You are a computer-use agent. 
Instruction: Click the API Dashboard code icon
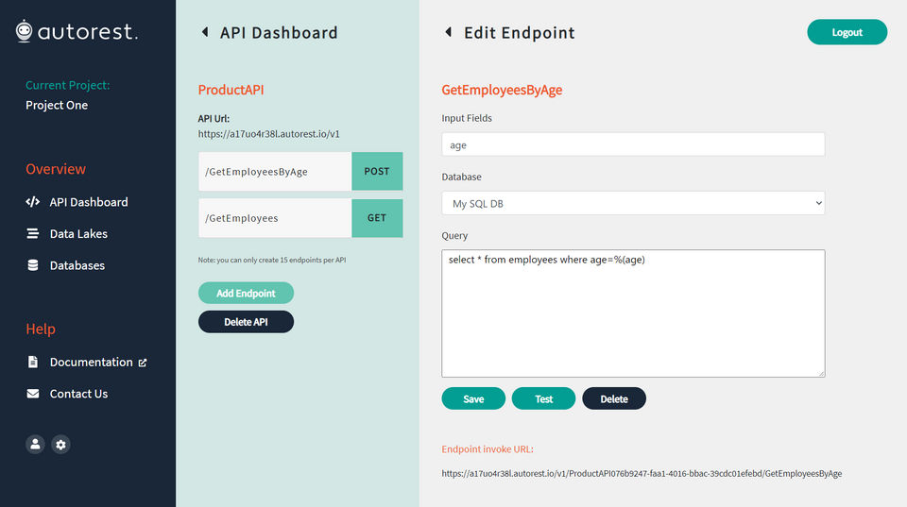pos(33,202)
